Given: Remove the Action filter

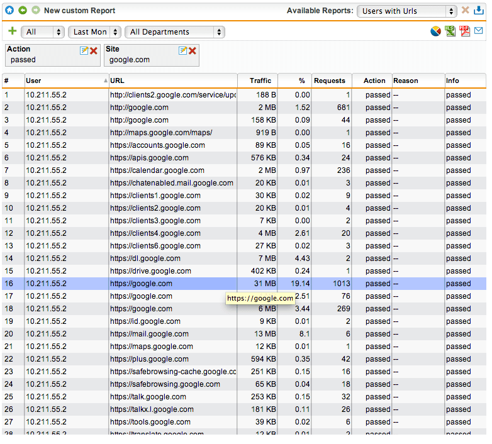Looking at the screenshot, I should [94, 51].
